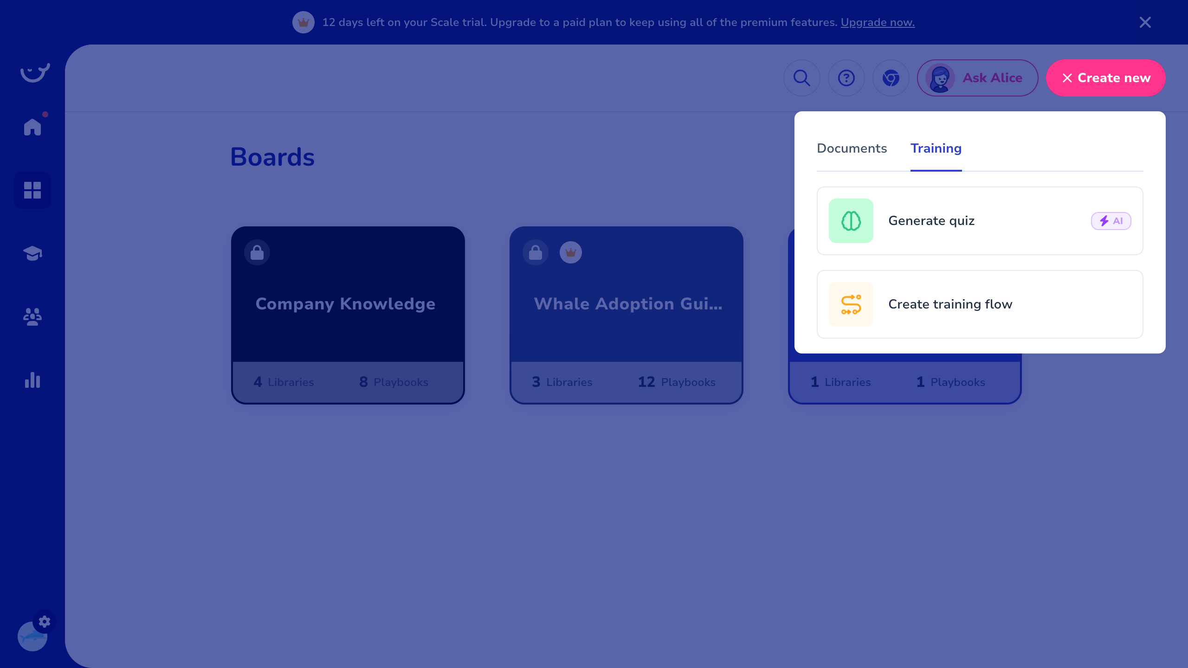Dismiss the trial banner

point(1145,22)
